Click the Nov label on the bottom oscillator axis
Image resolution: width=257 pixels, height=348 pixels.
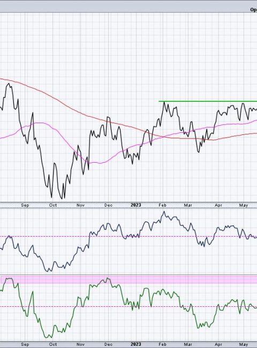[80, 344]
